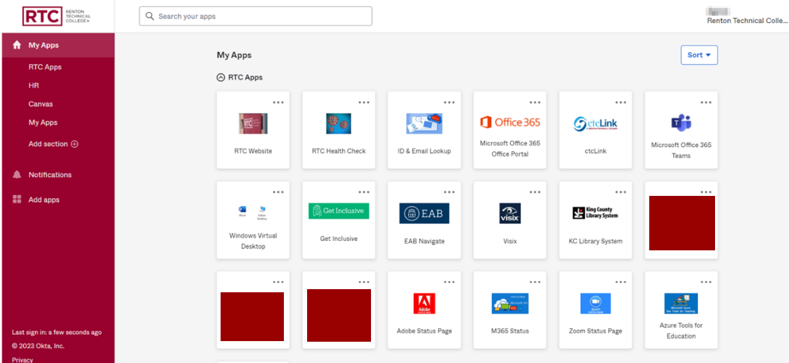Open options menu on KC Library System card
This screenshot has width=789, height=363.
coord(620,192)
